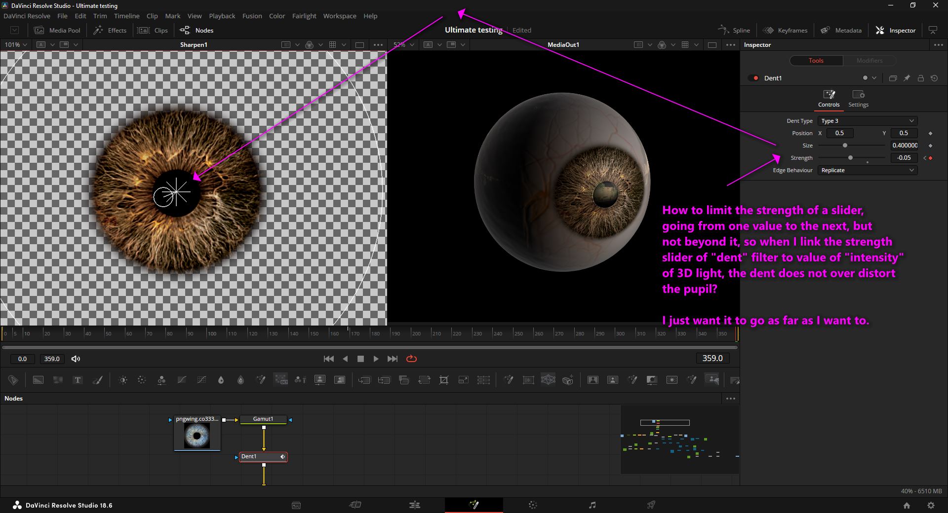This screenshot has height=513, width=948.
Task: Open the Workspace menu
Action: pos(340,16)
